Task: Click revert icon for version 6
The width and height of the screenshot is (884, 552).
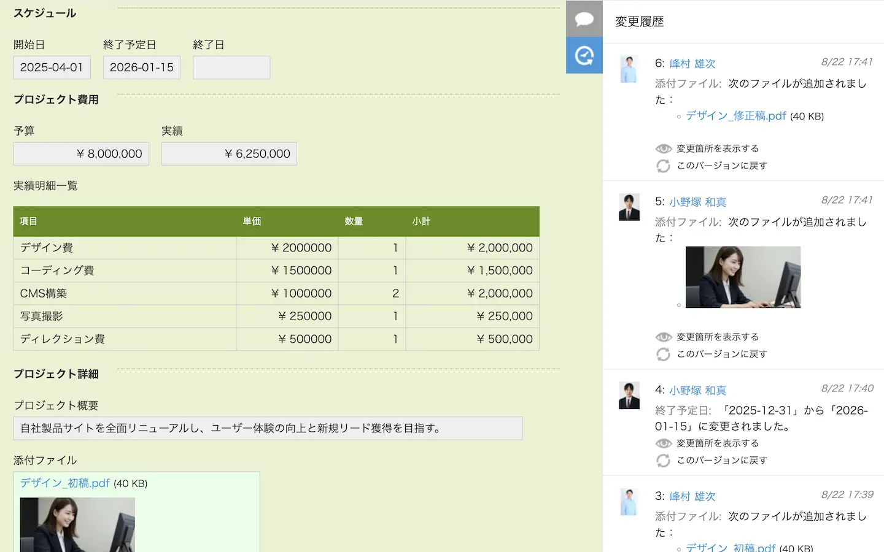Action: click(x=663, y=166)
